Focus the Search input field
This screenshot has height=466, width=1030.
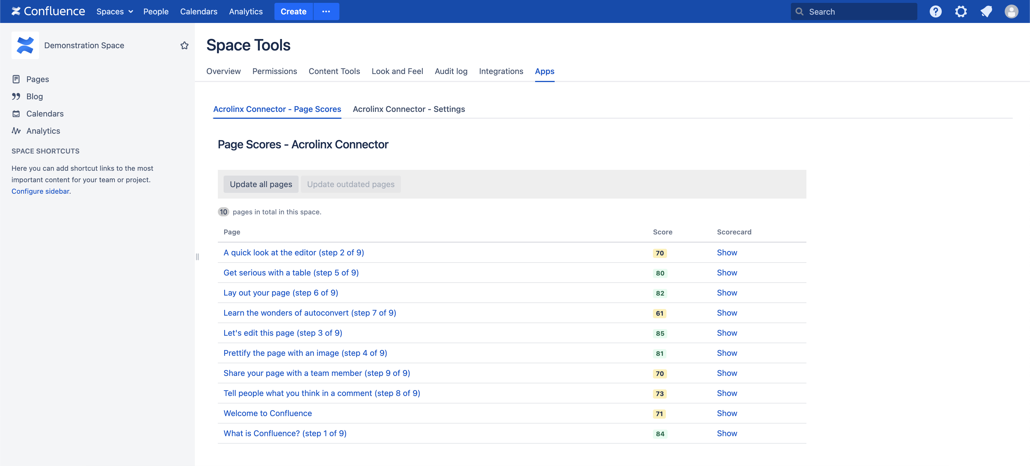click(854, 11)
